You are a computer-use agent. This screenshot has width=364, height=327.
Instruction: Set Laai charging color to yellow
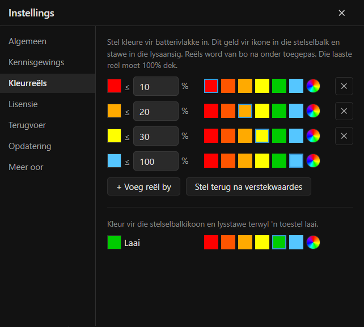coord(262,243)
